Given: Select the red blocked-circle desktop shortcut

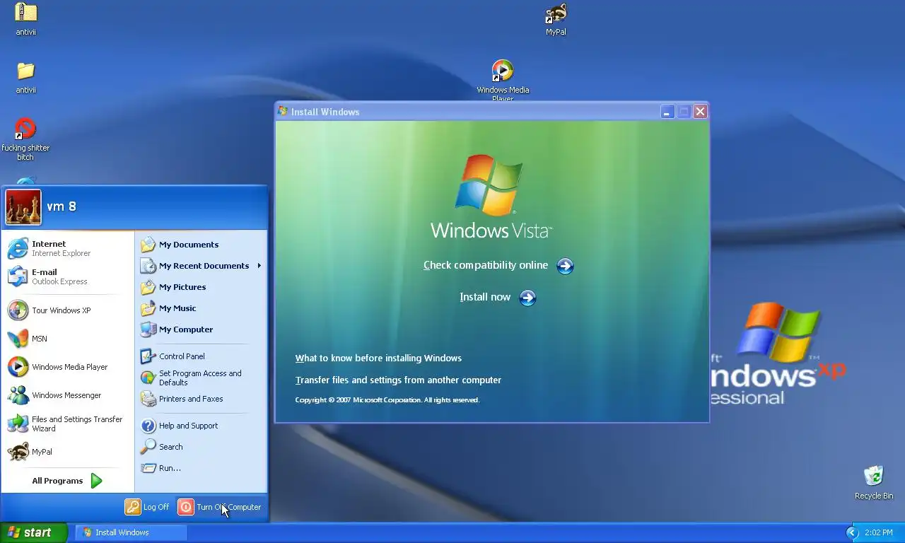Looking at the screenshot, I should point(25,139).
